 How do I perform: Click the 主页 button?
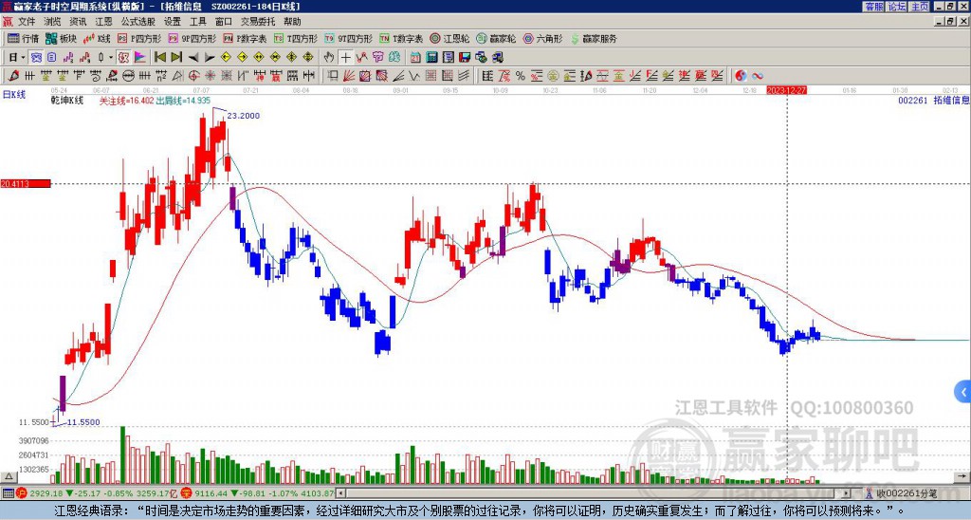[x=920, y=7]
